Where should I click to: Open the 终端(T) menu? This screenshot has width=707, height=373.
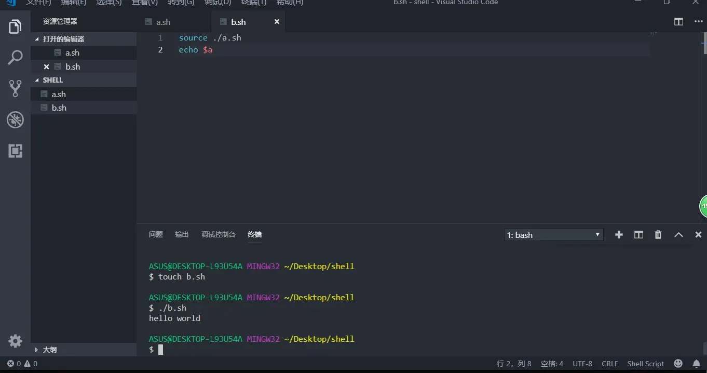point(254,3)
